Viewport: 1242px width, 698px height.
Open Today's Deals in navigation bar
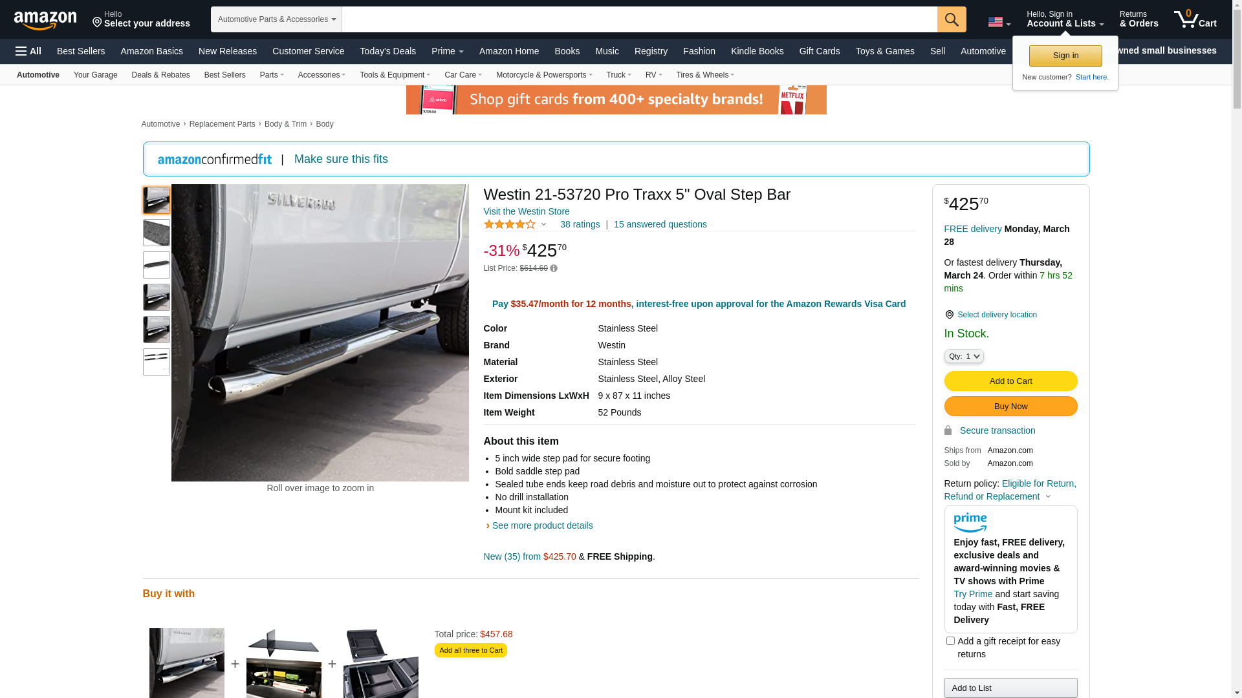[x=387, y=51]
